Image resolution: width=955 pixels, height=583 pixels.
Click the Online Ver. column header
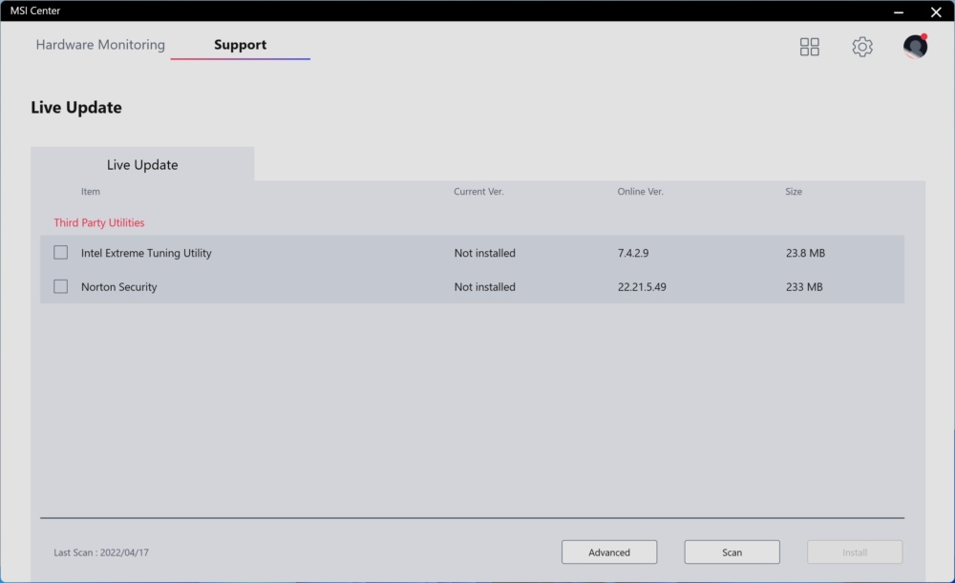click(640, 192)
